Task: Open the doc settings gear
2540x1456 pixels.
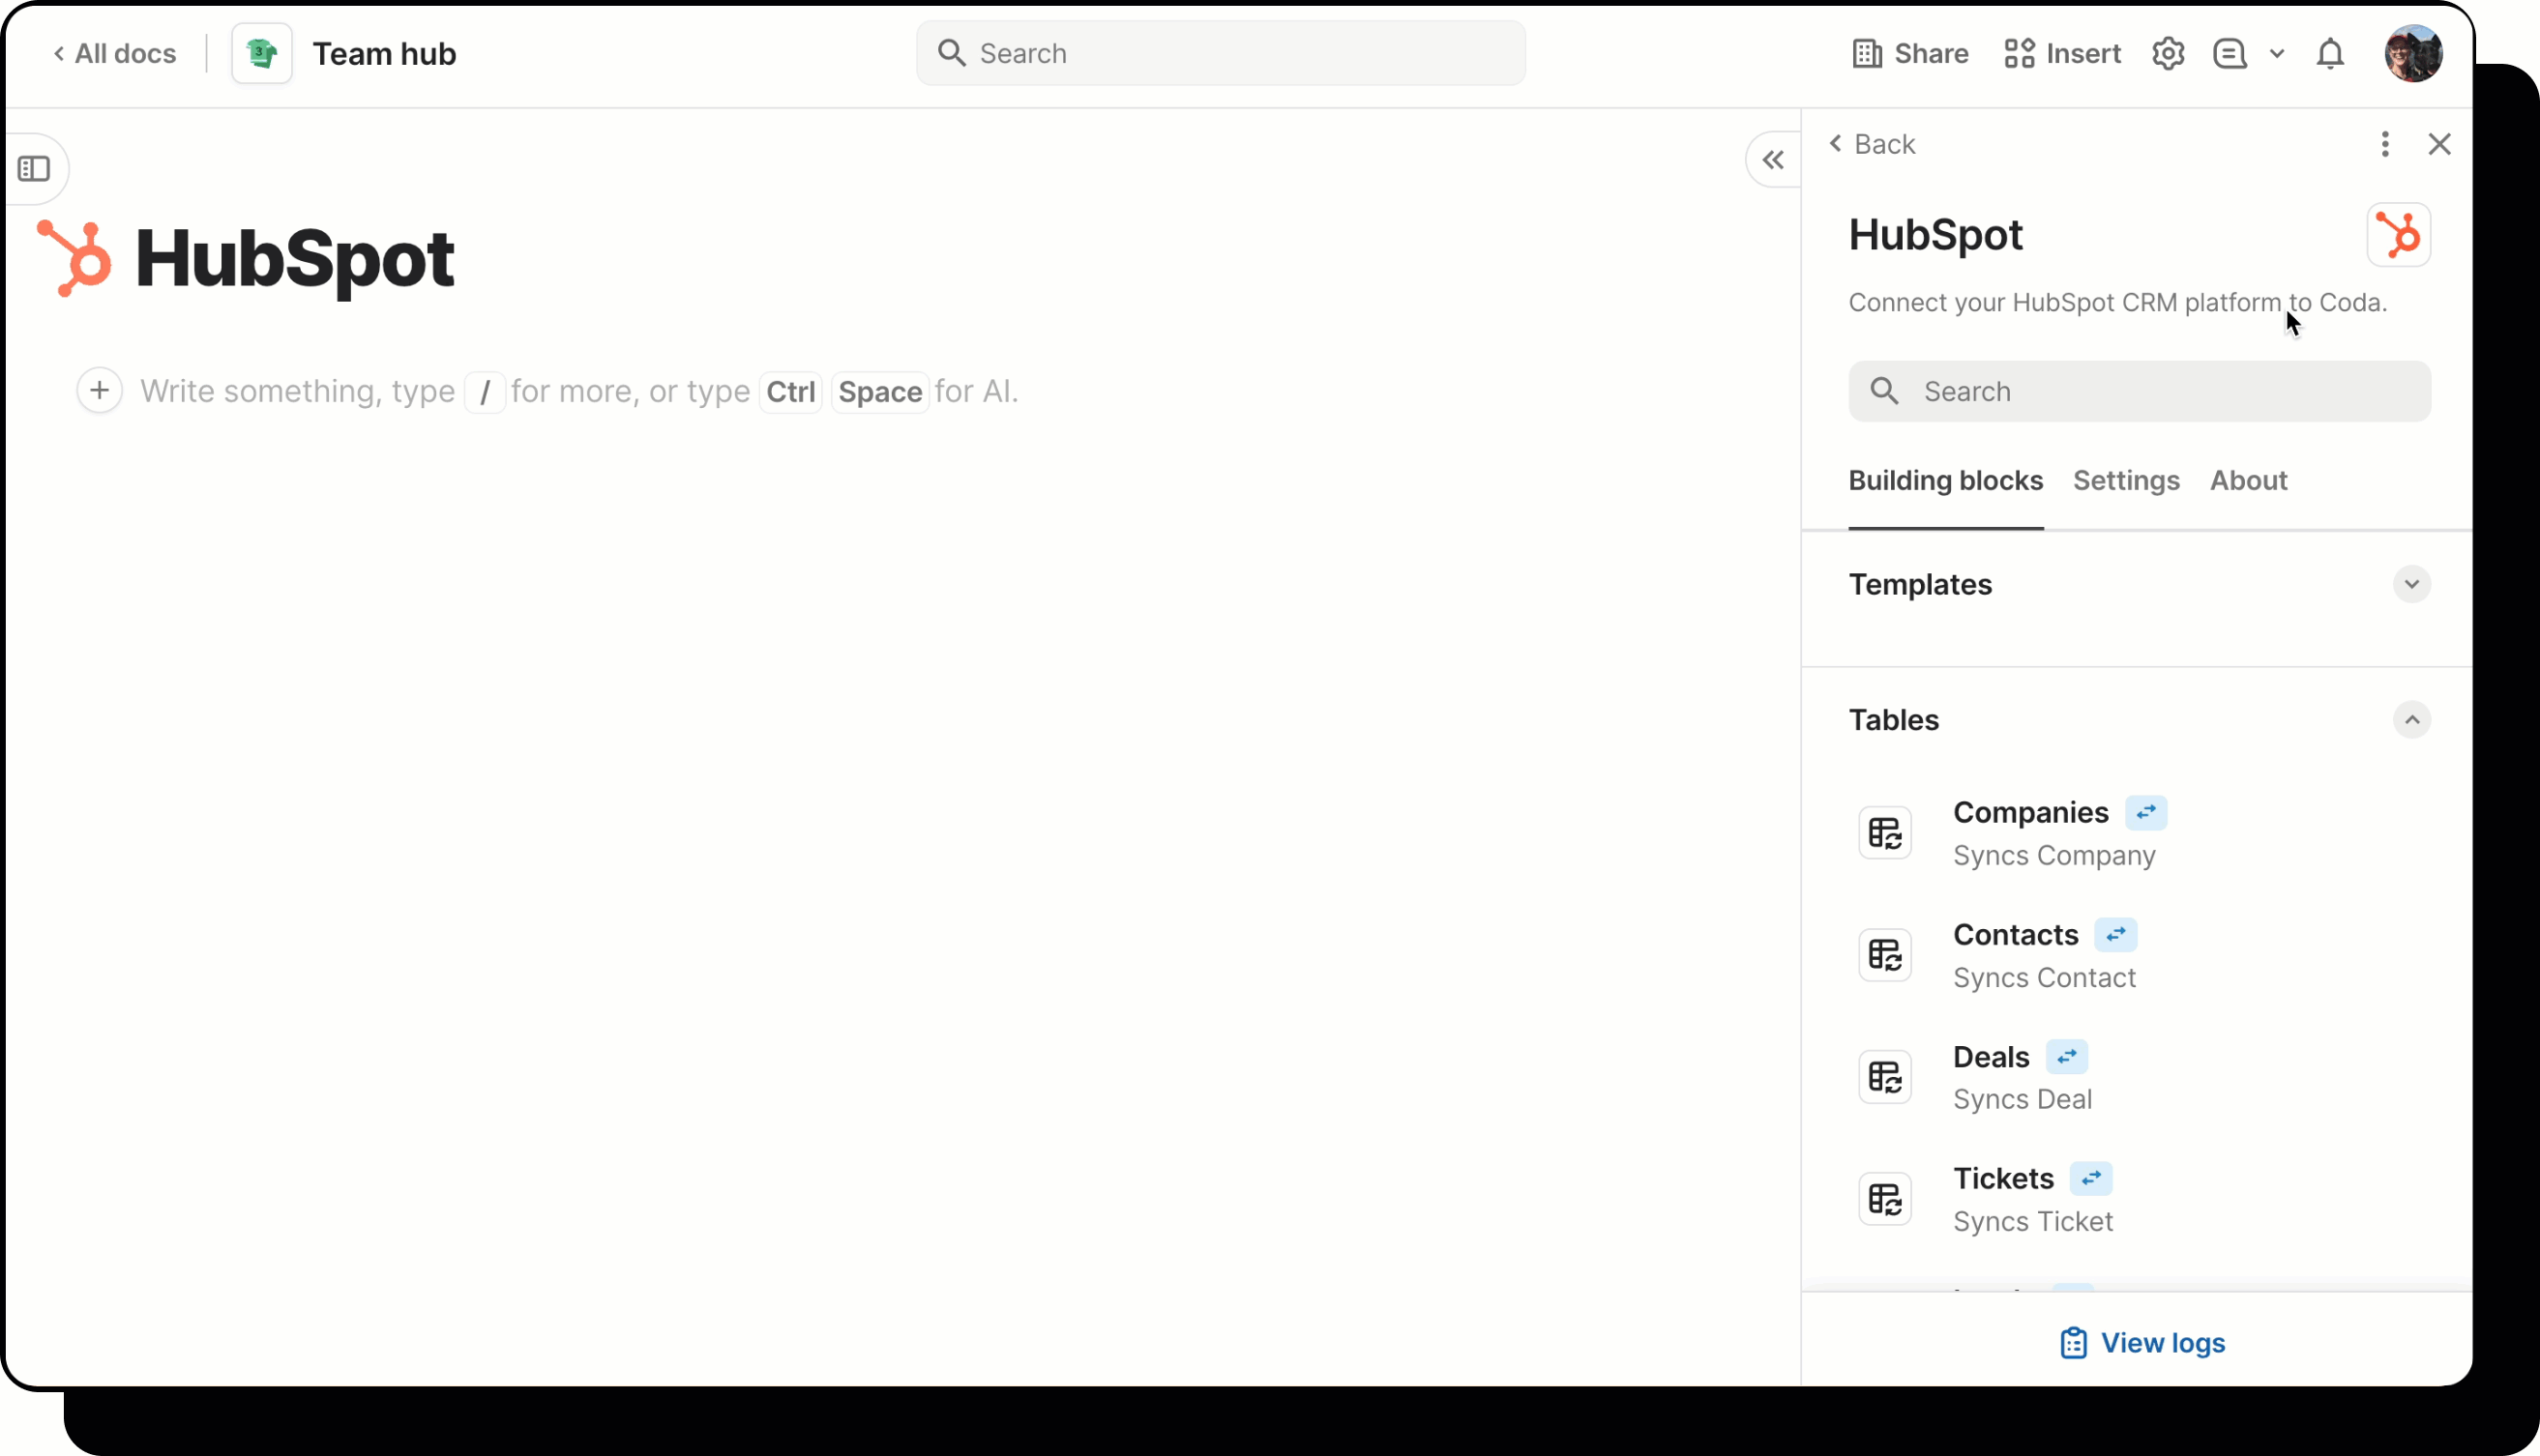Action: click(2168, 53)
